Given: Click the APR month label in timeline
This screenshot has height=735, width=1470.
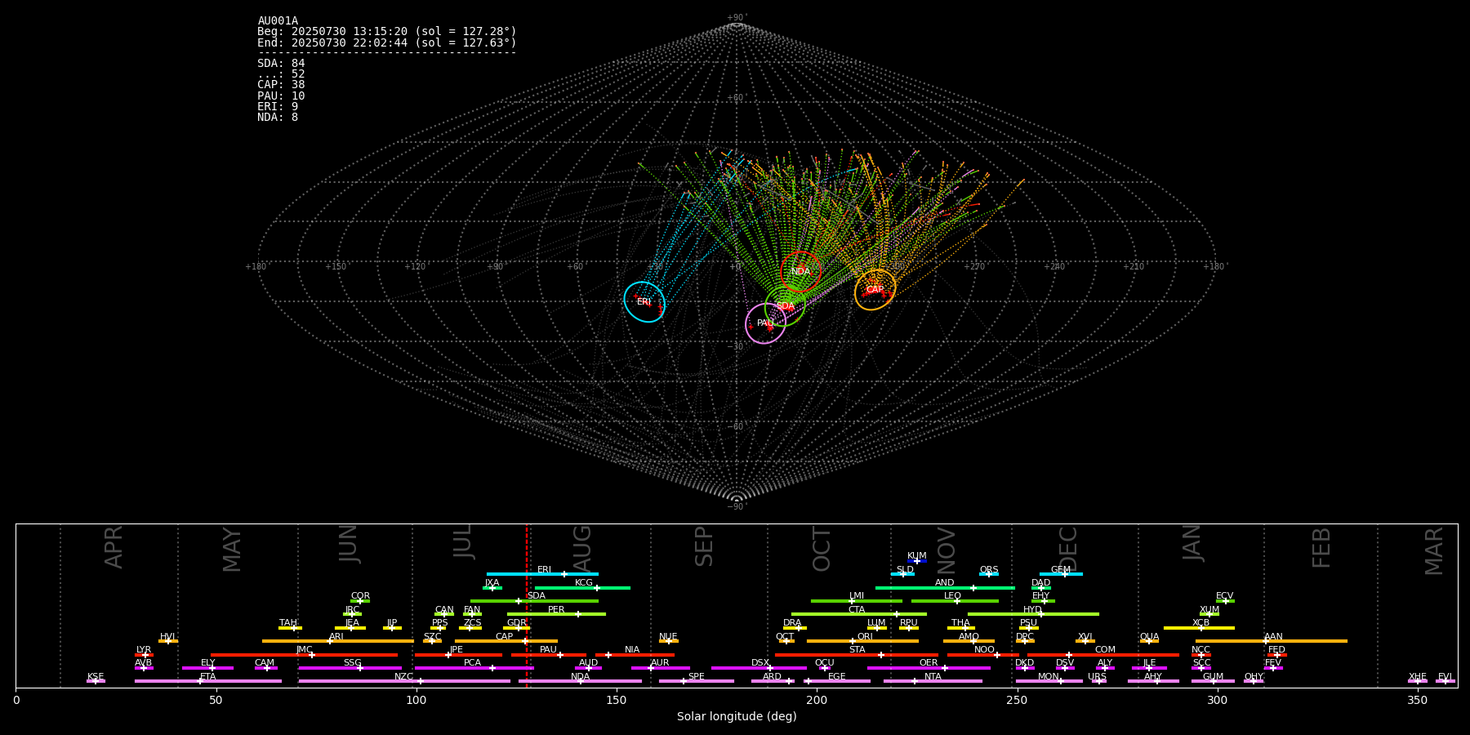Looking at the screenshot, I should [114, 546].
